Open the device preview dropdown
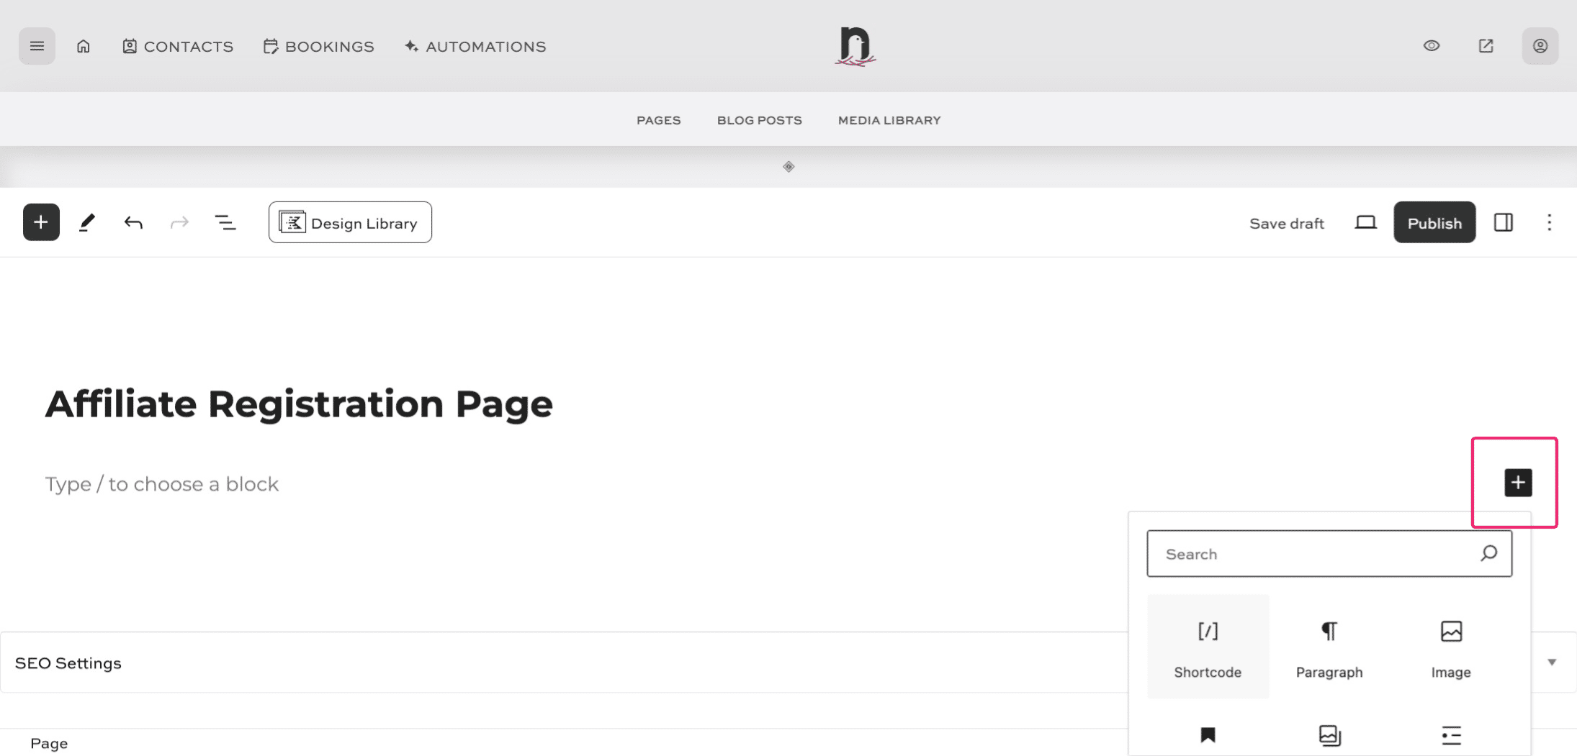Screen dimensions: 1577x756 [1365, 222]
